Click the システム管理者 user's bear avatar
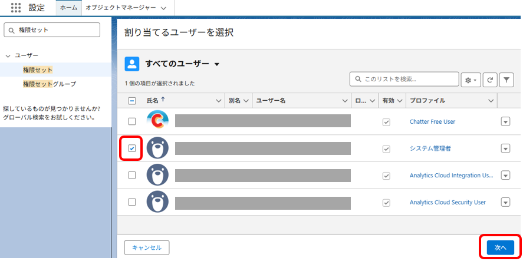The image size is (523, 261). click(157, 148)
